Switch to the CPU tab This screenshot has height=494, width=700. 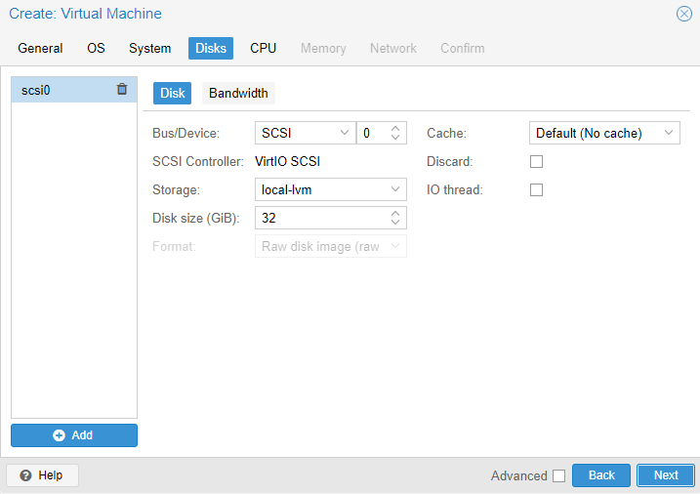tap(263, 48)
